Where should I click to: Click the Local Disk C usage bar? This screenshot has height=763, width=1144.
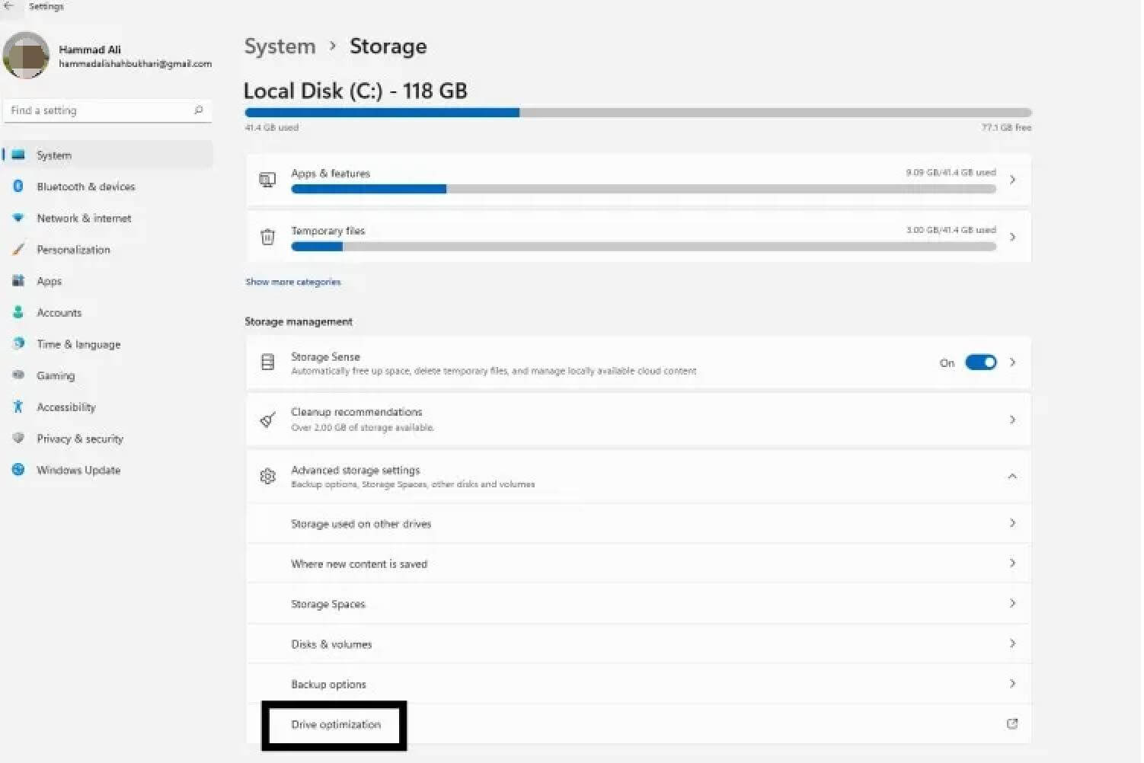[x=638, y=113]
